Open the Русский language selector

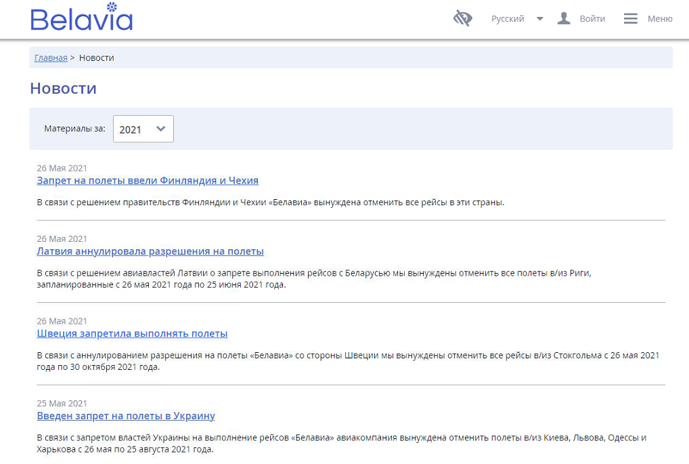pyautogui.click(x=508, y=19)
